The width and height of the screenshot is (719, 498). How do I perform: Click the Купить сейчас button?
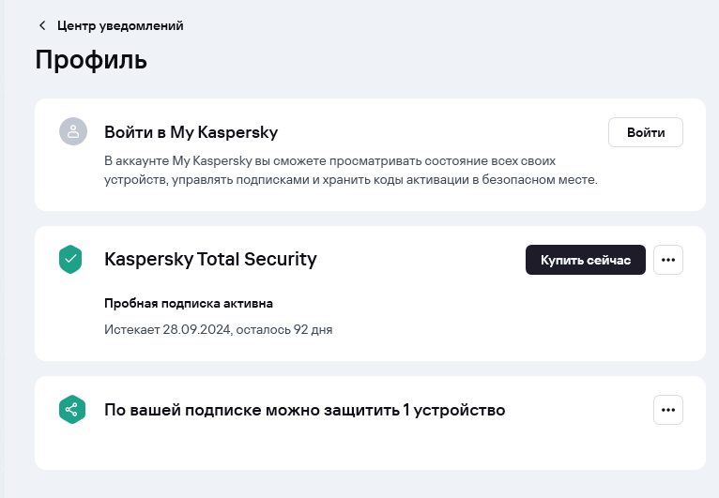[586, 260]
